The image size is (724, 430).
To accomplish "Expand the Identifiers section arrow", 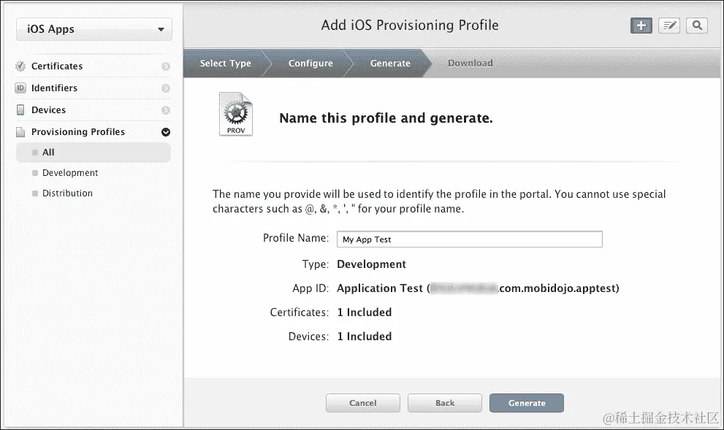I will 166,88.
